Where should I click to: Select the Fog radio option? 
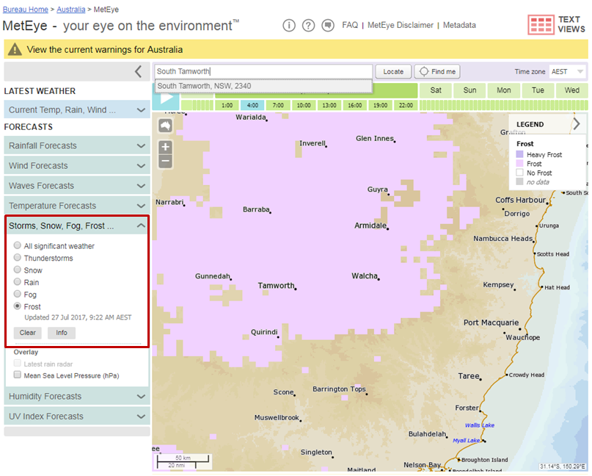click(18, 294)
